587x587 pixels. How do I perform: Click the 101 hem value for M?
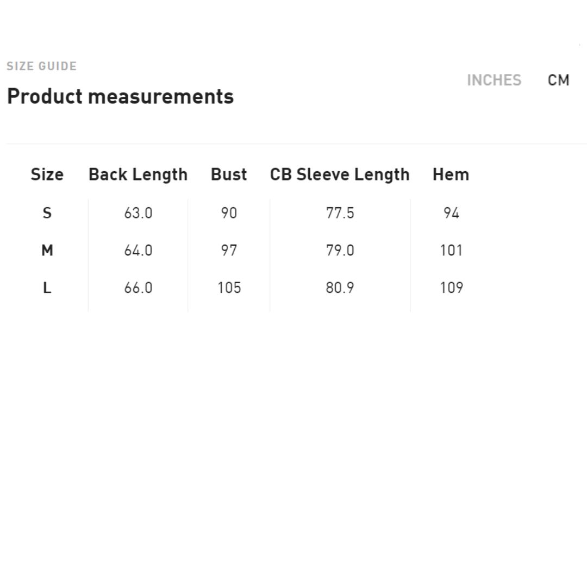(x=451, y=250)
